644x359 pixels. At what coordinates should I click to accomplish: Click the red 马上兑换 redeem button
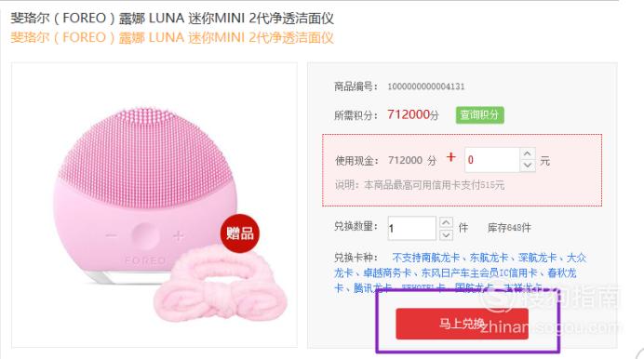pyautogui.click(x=462, y=324)
